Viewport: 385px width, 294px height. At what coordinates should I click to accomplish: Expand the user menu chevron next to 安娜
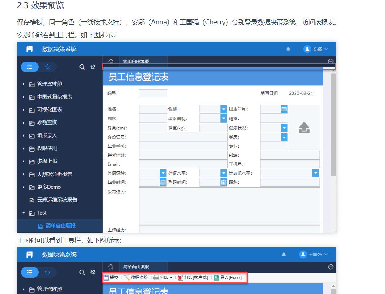326,49
